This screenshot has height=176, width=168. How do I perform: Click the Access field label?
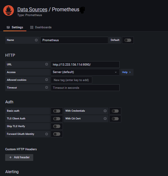(11, 72)
